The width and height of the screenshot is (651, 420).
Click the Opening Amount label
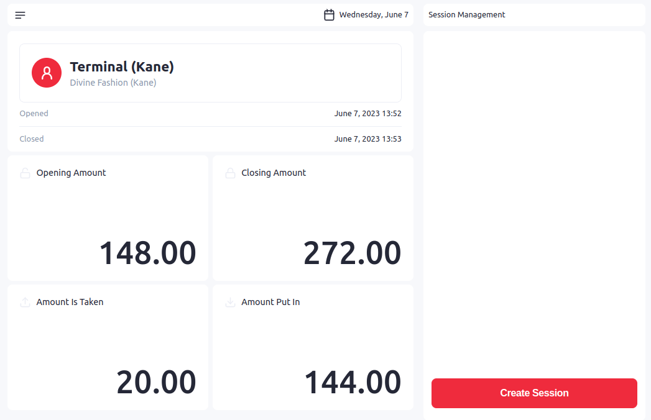71,173
